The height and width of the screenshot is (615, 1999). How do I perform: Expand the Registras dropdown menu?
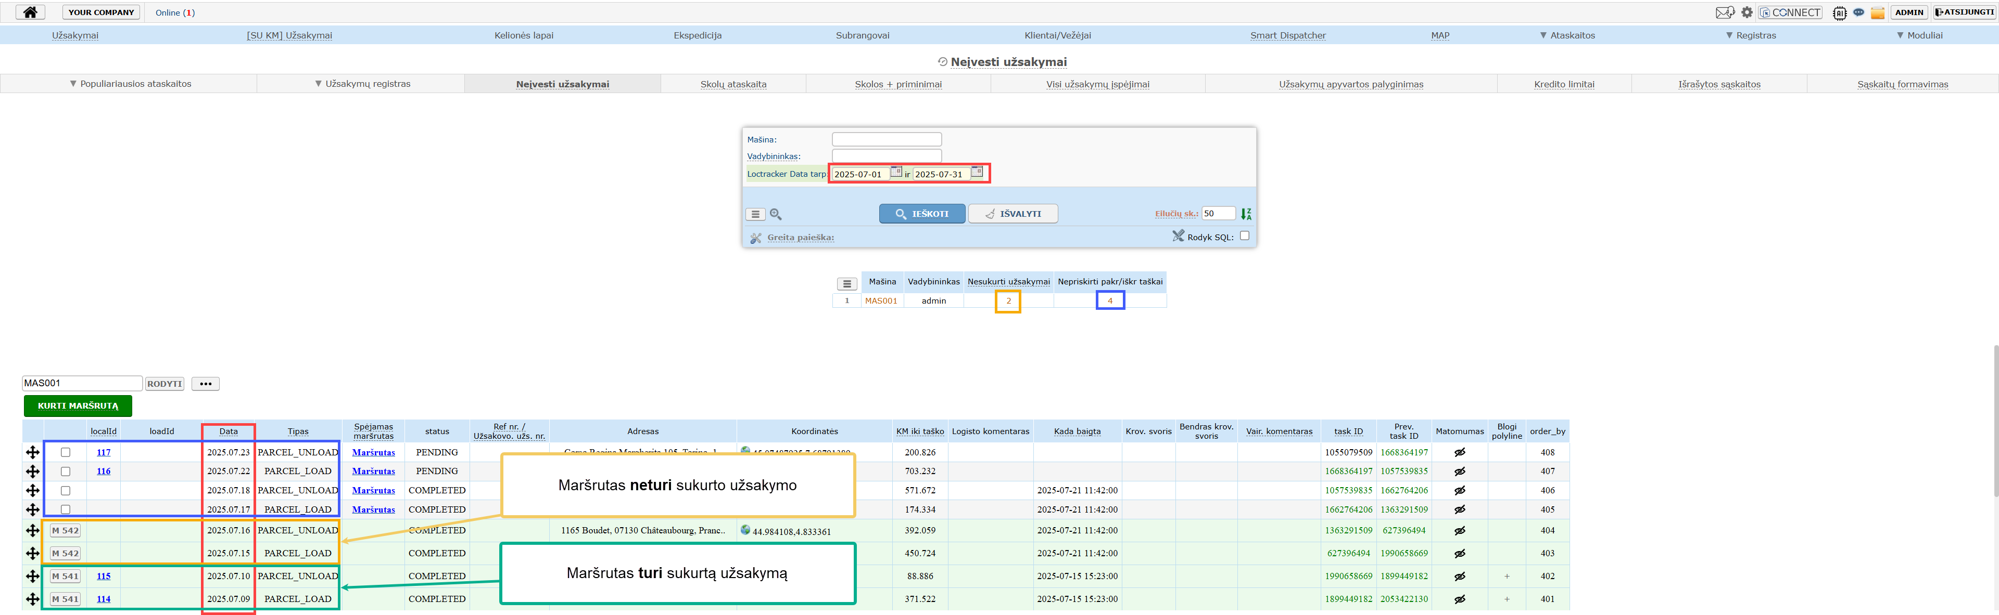pyautogui.click(x=1751, y=36)
